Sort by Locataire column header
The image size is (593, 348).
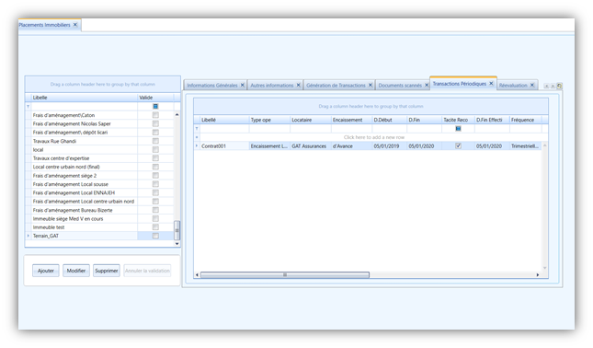tap(311, 120)
